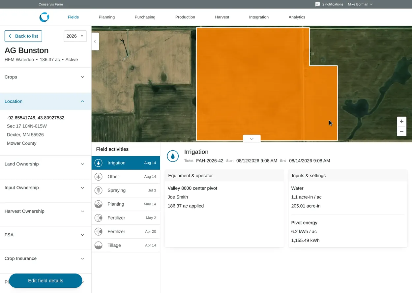Viewport: 412px width, 293px height.
Task: Open the Planning tab
Action: (x=107, y=17)
